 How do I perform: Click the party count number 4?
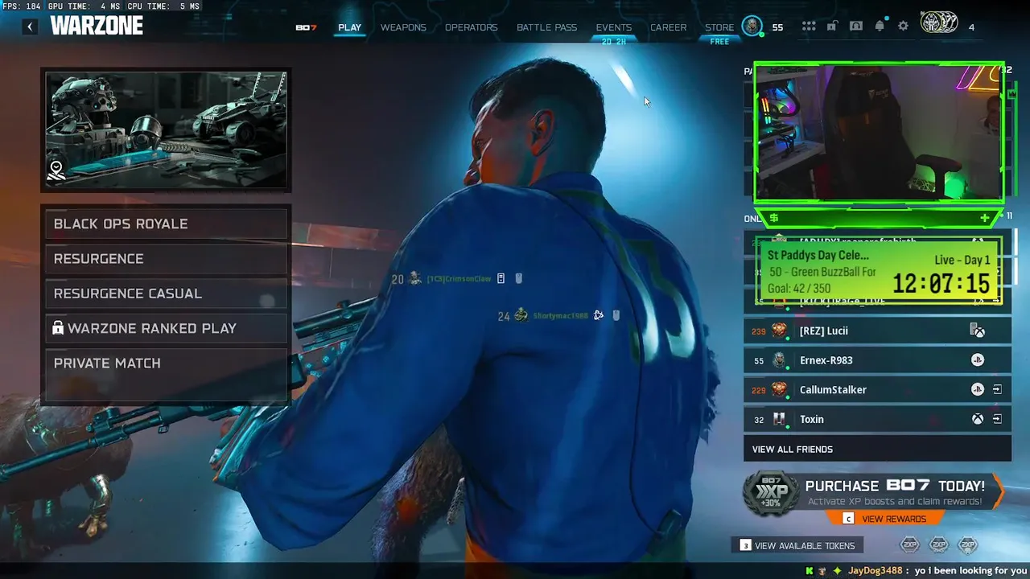(971, 27)
